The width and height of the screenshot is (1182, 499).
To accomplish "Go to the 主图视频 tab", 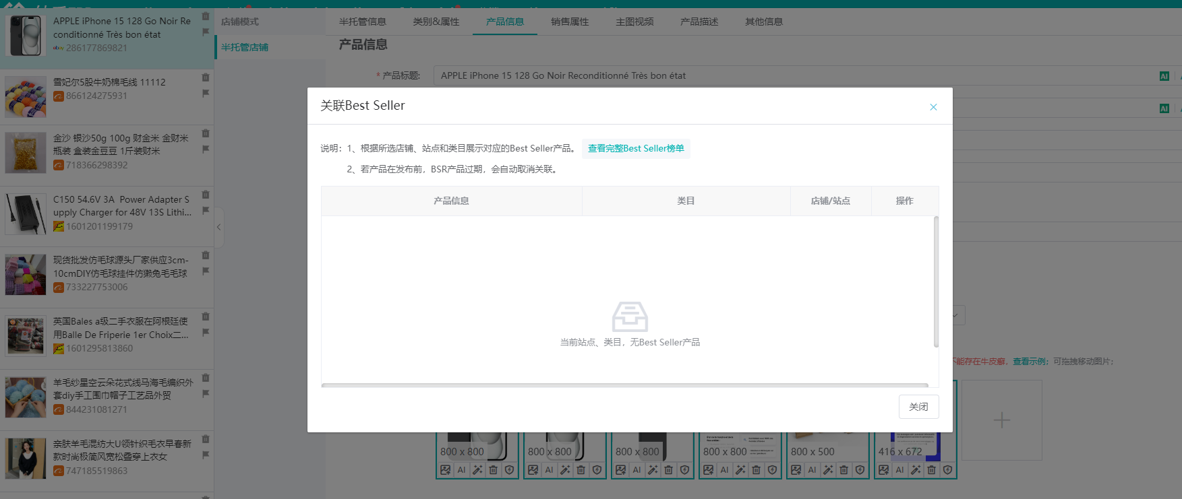I will [634, 22].
